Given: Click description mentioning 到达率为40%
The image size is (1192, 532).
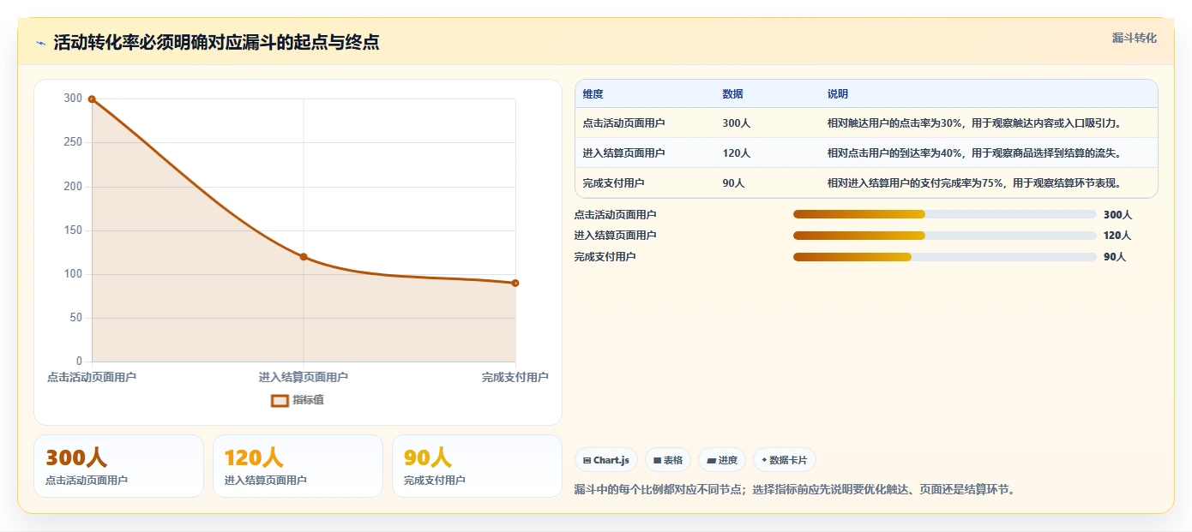Looking at the screenshot, I should click(x=974, y=153).
